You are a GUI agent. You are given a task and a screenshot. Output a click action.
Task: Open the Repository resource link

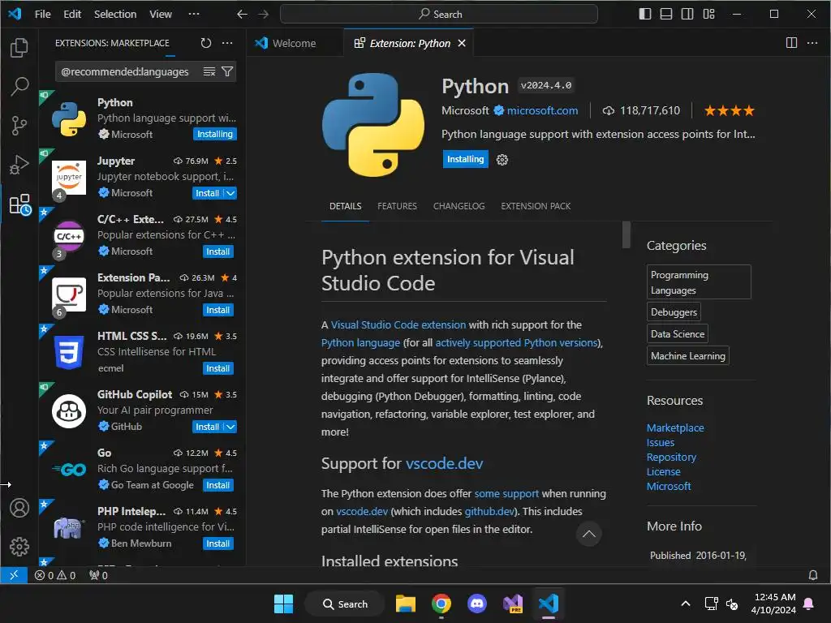pos(671,458)
